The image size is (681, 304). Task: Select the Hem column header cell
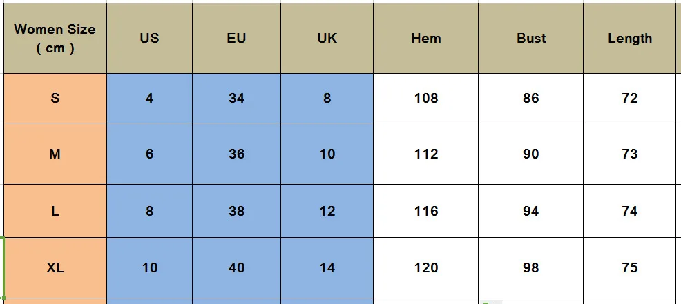click(x=425, y=39)
